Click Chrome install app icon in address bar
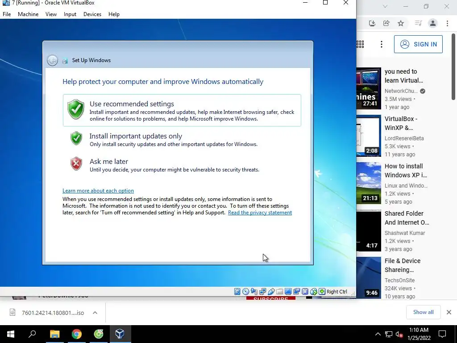457x343 pixels. (x=372, y=23)
